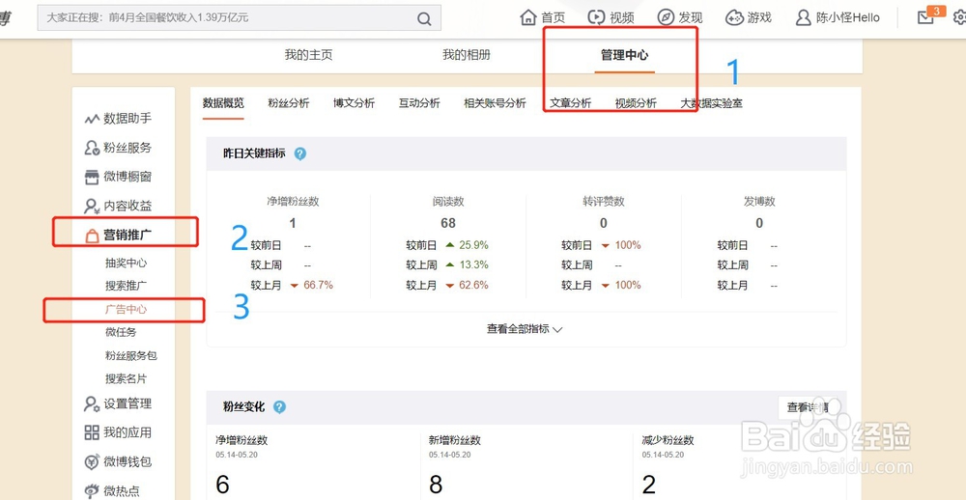Click the 视频 nav link

point(621,17)
